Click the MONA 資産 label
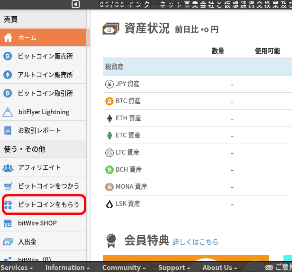The width and height of the screenshot is (292, 272). click(131, 186)
